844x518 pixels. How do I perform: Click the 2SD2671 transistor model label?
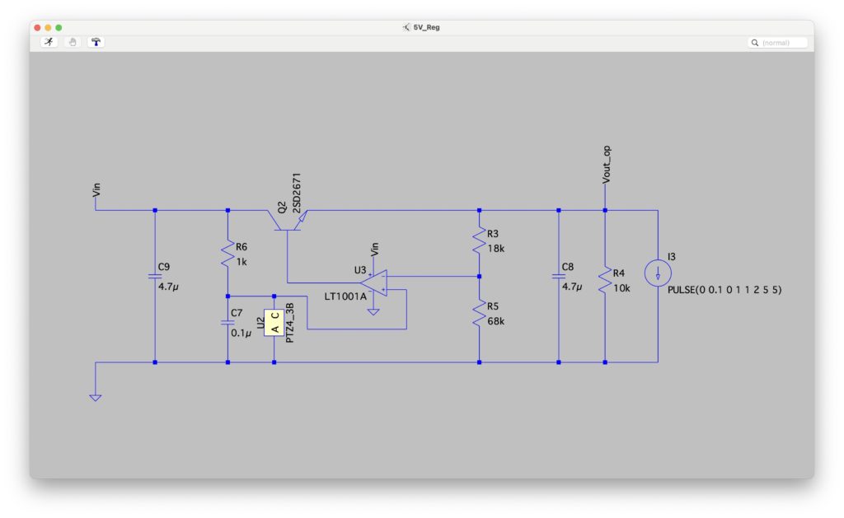[x=297, y=194]
